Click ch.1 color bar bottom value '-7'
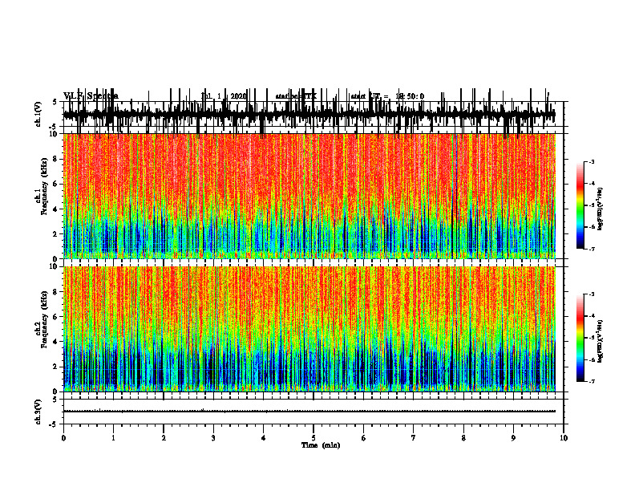The width and height of the screenshot is (635, 491). [x=592, y=249]
